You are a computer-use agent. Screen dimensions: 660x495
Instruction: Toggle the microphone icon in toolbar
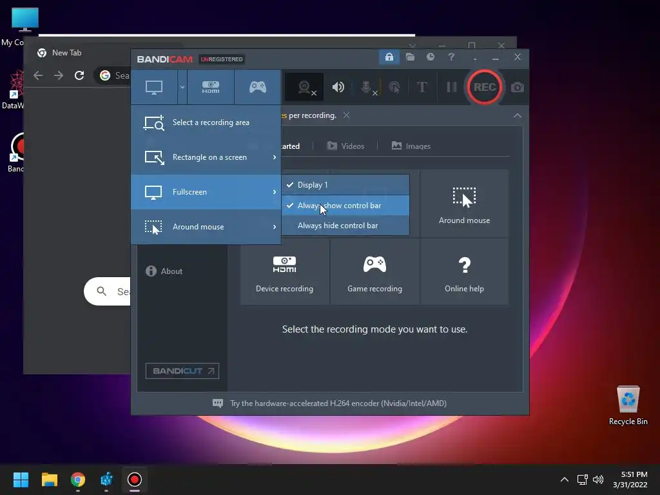click(x=368, y=87)
